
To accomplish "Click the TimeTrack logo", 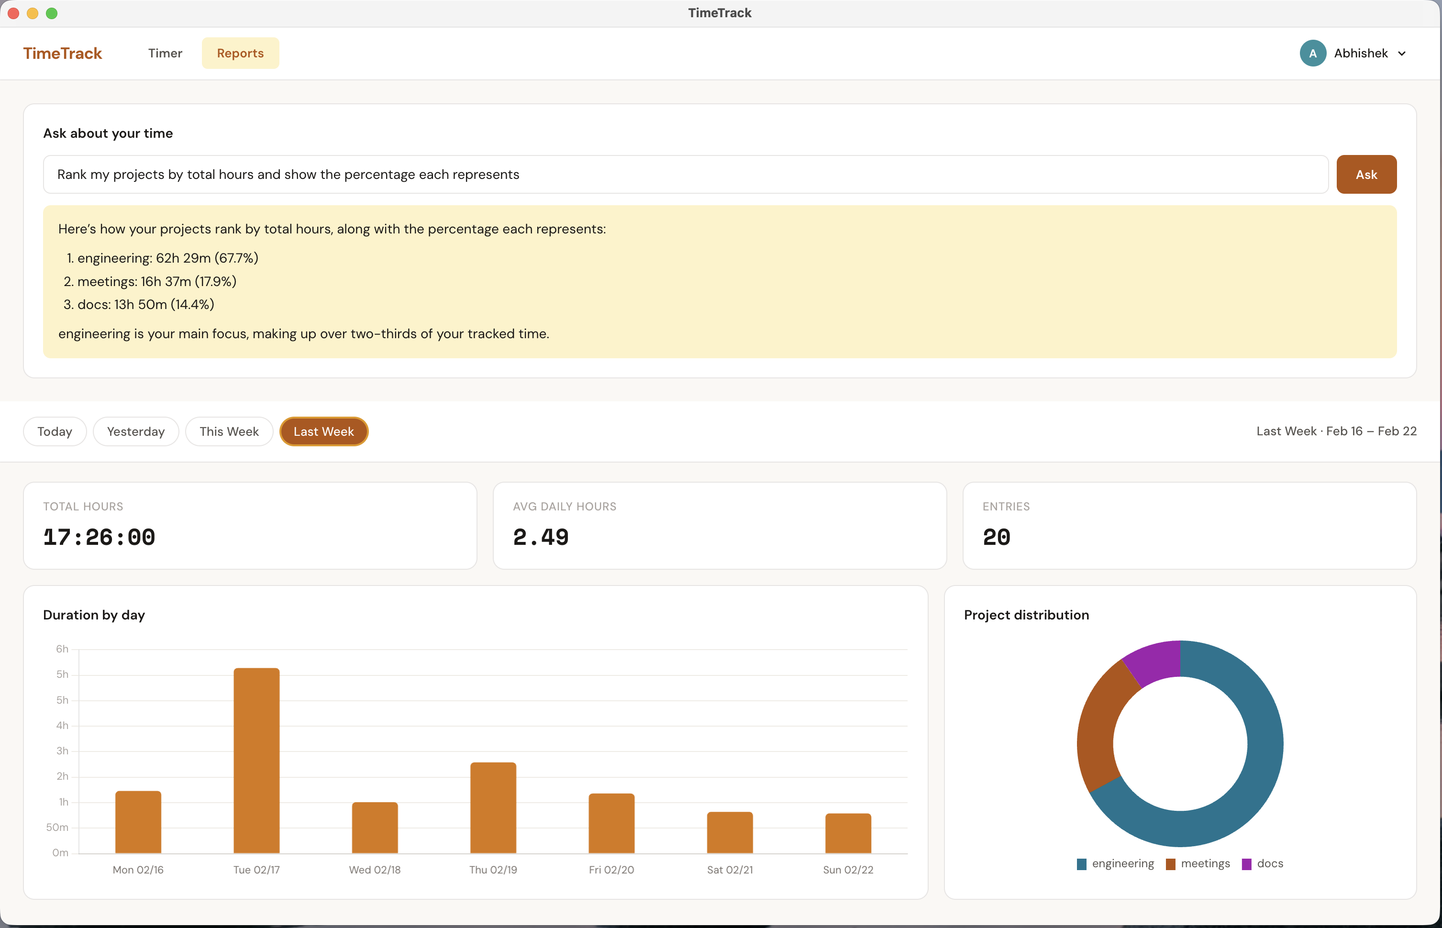I will [x=63, y=53].
